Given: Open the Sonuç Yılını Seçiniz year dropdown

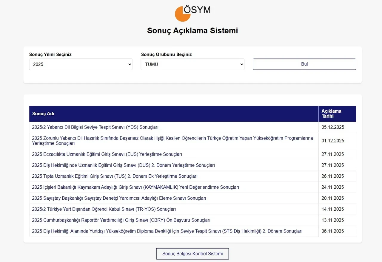Looking at the screenshot, I should (81, 64).
